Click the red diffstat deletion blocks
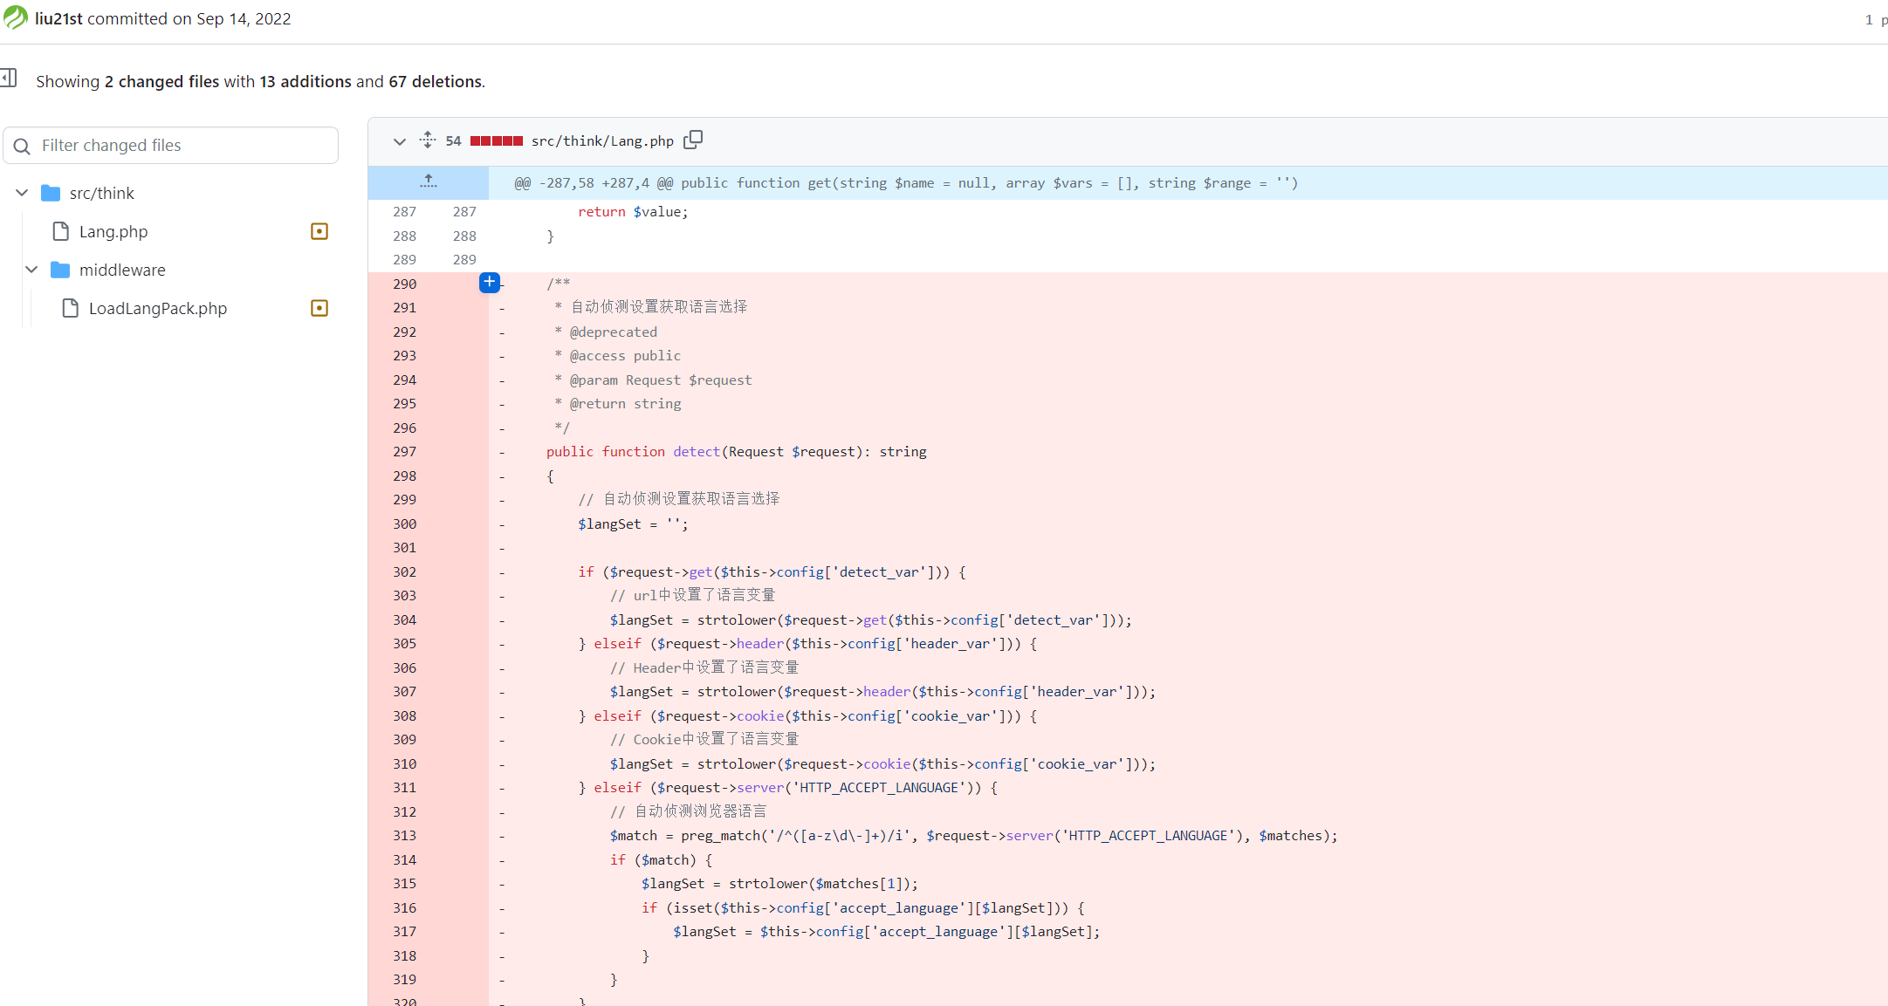Viewport: 1888px width, 1006px height. pos(496,140)
